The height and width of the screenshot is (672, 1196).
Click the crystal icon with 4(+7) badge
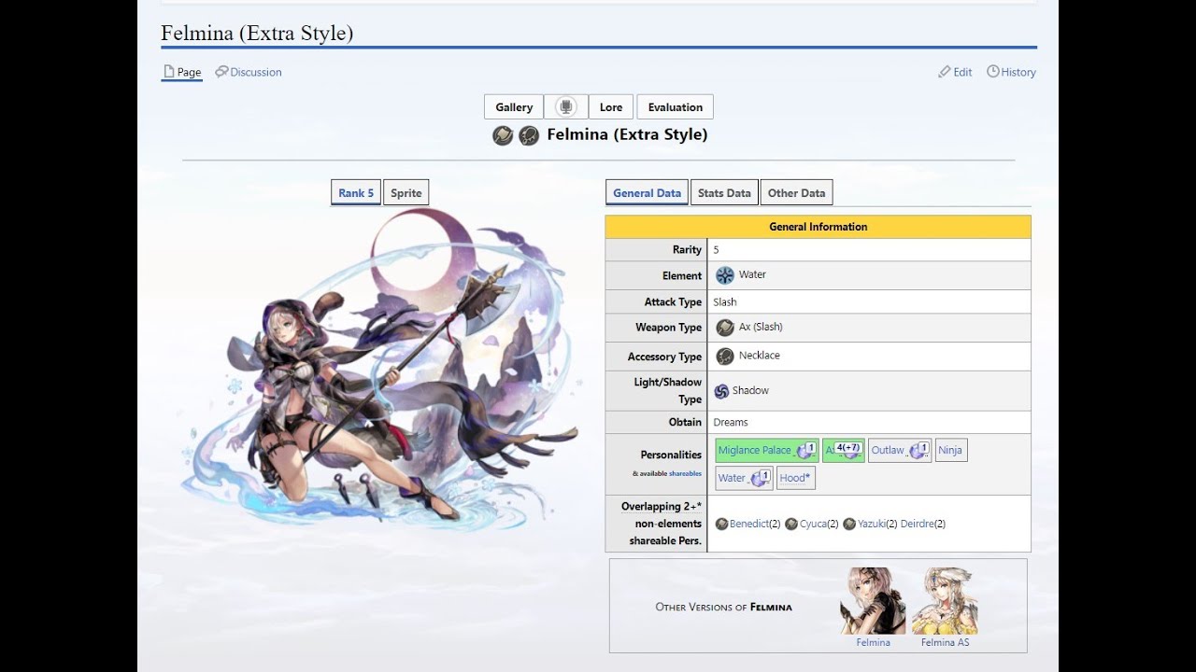pos(848,450)
